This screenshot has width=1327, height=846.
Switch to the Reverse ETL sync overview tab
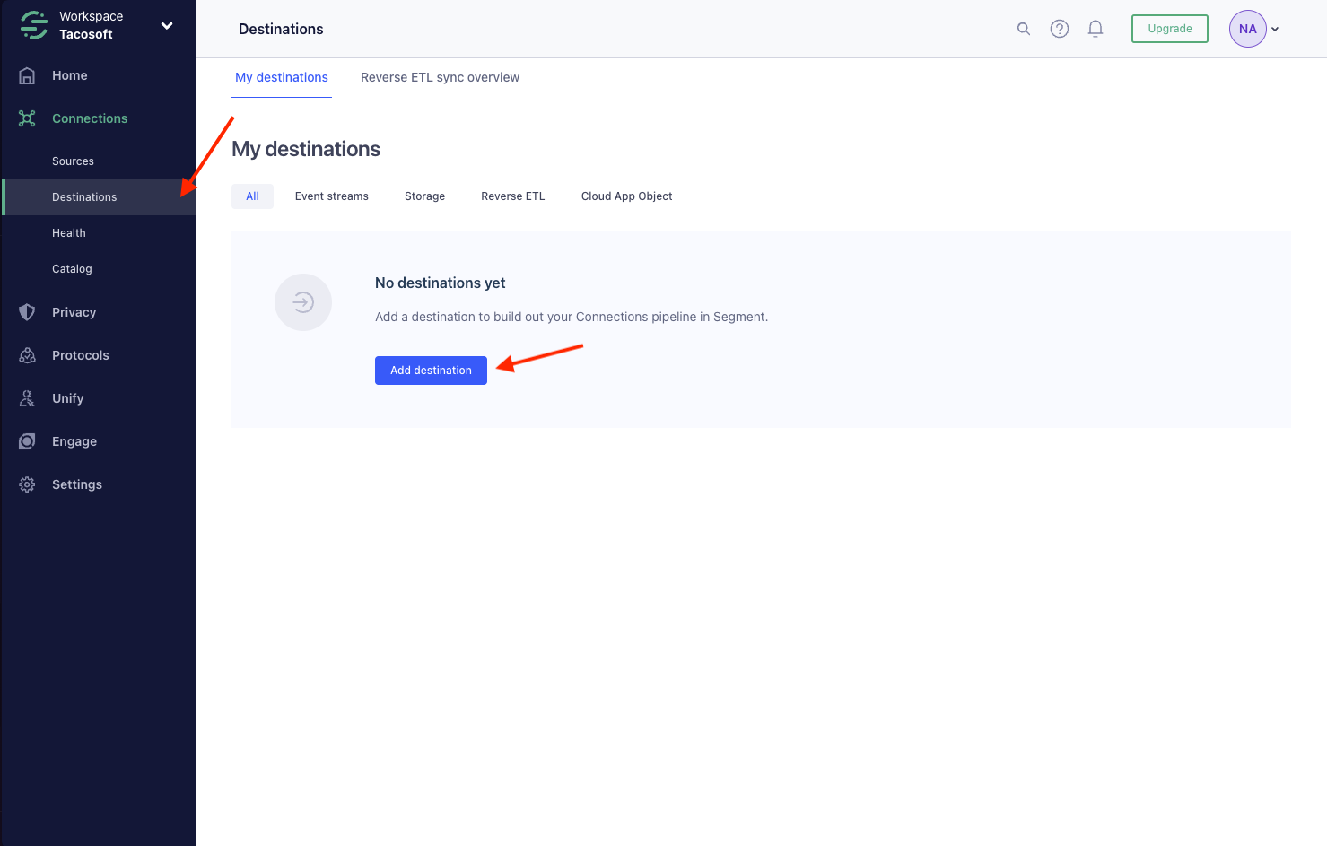[x=440, y=77]
